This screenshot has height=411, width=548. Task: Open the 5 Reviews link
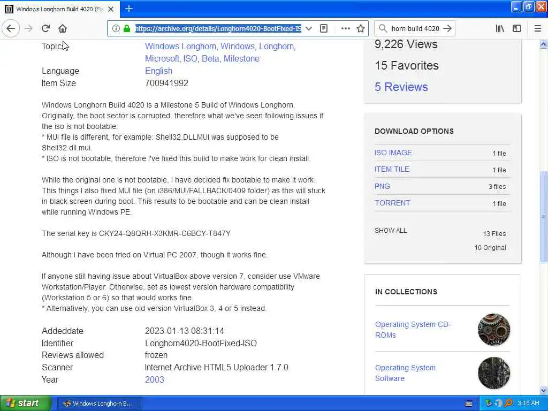coord(401,87)
